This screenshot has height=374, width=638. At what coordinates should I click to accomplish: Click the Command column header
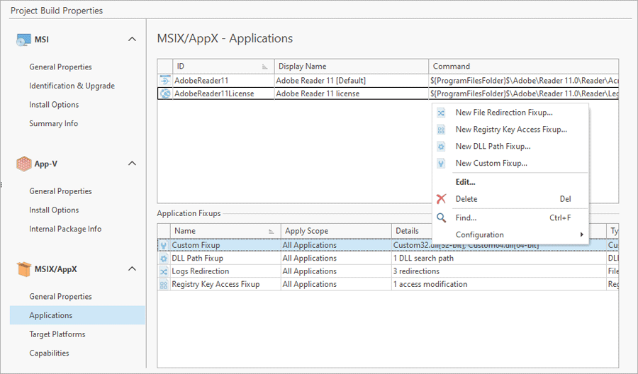pos(524,67)
